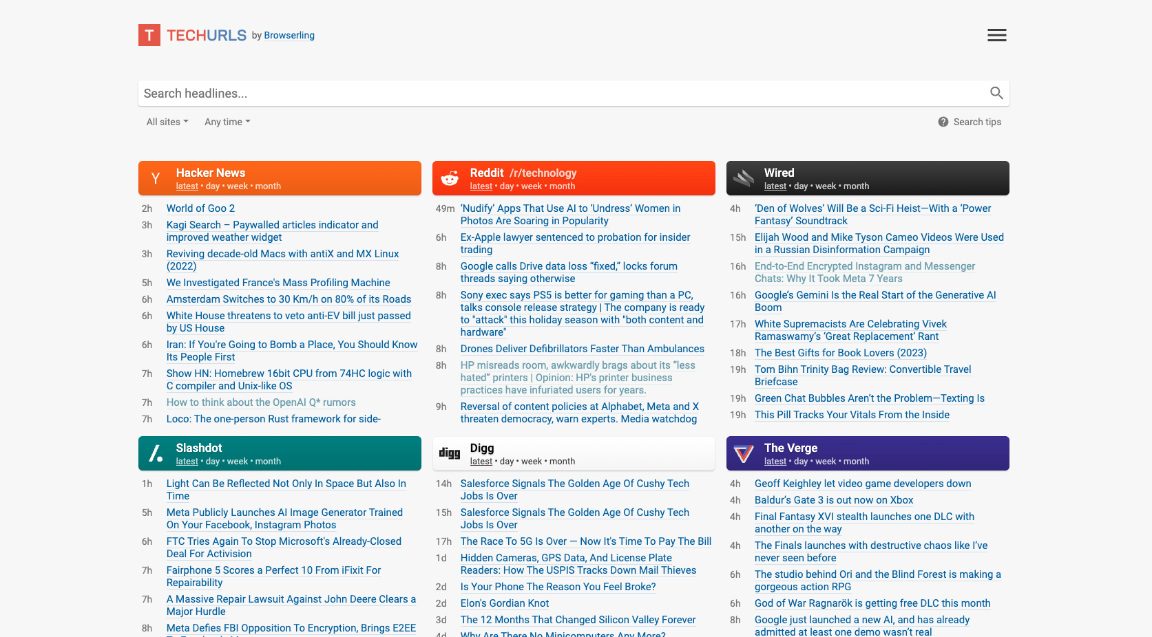Open 'Is Your Phone The Reason You Feel Broke?'
This screenshot has width=1152, height=637.
tap(558, 587)
